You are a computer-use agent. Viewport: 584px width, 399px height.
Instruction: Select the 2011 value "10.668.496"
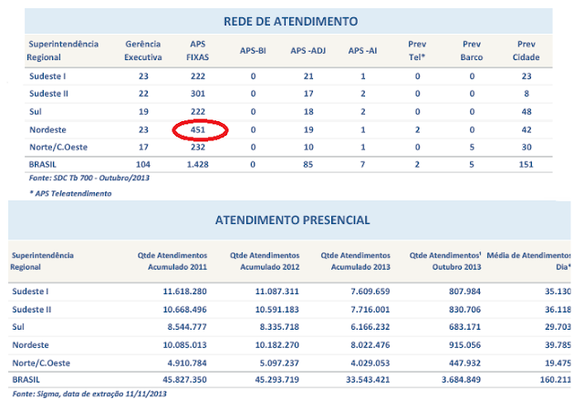click(x=184, y=310)
